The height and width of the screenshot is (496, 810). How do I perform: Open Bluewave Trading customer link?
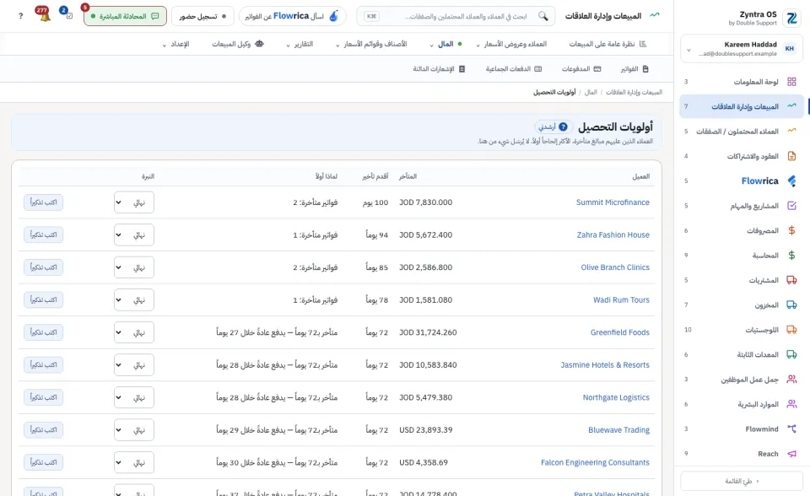tap(618, 430)
